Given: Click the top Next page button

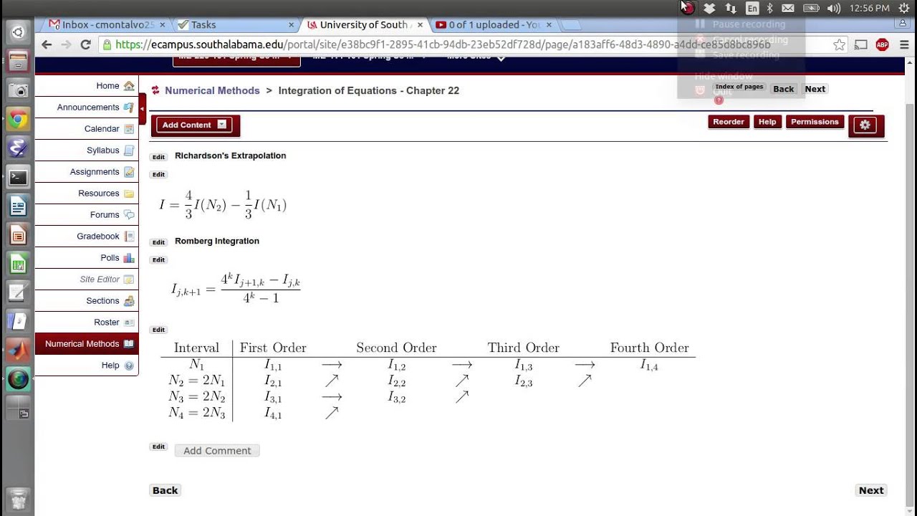Looking at the screenshot, I should [x=815, y=89].
